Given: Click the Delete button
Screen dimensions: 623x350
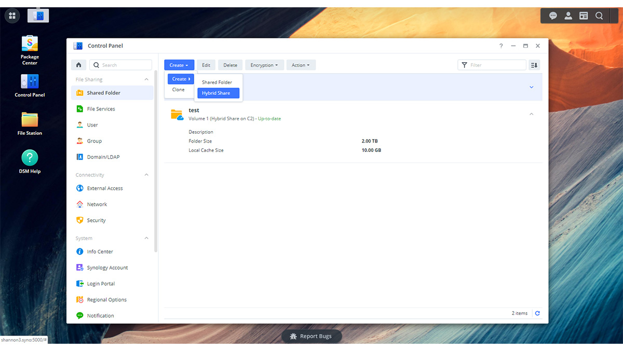Looking at the screenshot, I should point(230,65).
